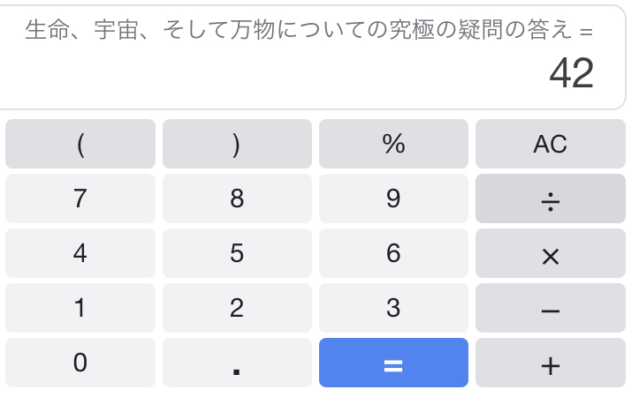639x397 pixels.
Task: Click the result display showing 42
Action: [571, 73]
